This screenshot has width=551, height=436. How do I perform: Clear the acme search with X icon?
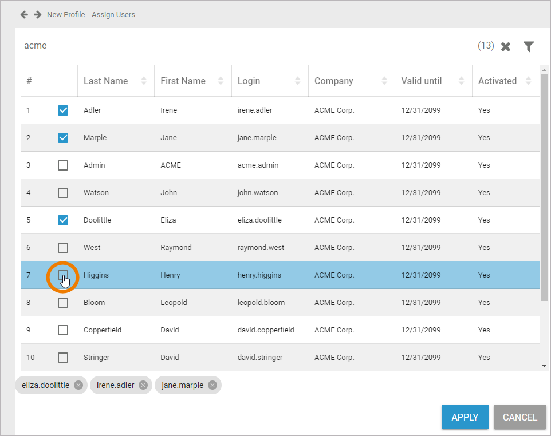[x=506, y=47]
